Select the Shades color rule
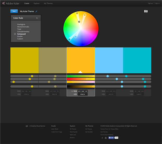Screen dimensions: 162x144 [20, 36]
